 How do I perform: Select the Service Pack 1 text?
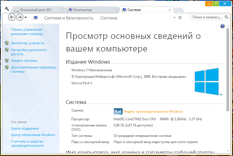(x=82, y=83)
